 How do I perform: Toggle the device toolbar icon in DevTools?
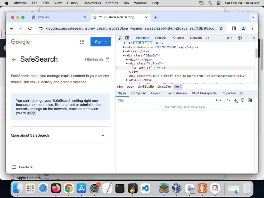pyautogui.click(x=127, y=38)
